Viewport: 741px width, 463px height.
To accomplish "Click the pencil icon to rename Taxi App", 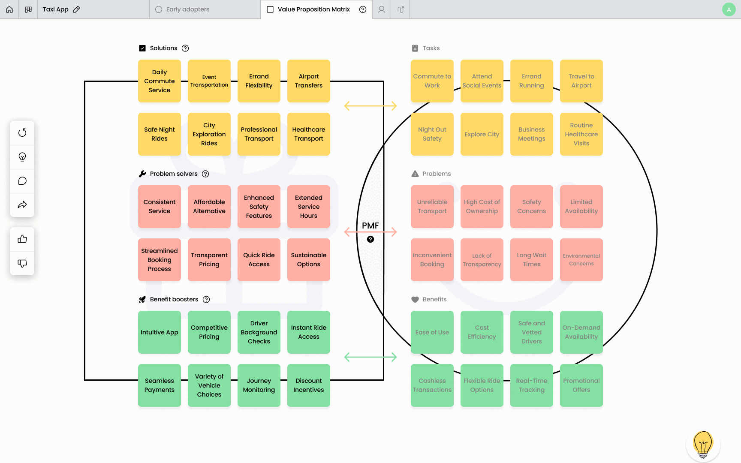I will [76, 9].
